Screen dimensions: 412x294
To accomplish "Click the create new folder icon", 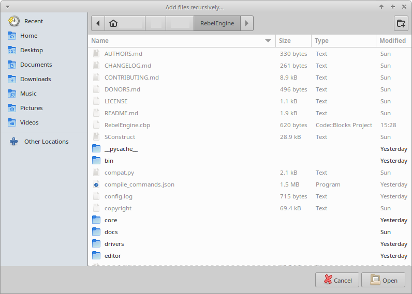I will (x=401, y=23).
